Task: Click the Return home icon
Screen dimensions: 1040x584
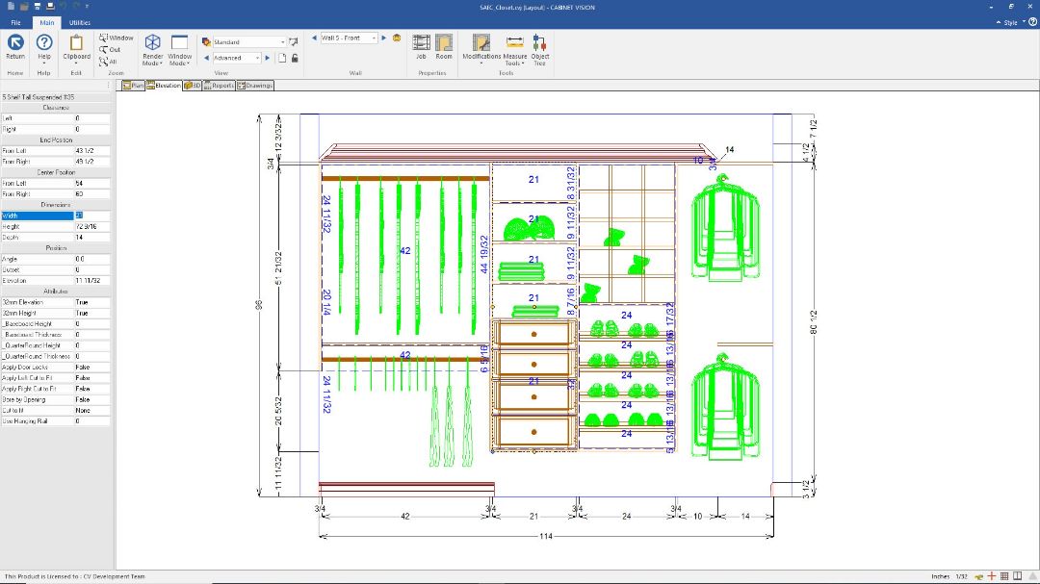Action: coord(15,43)
